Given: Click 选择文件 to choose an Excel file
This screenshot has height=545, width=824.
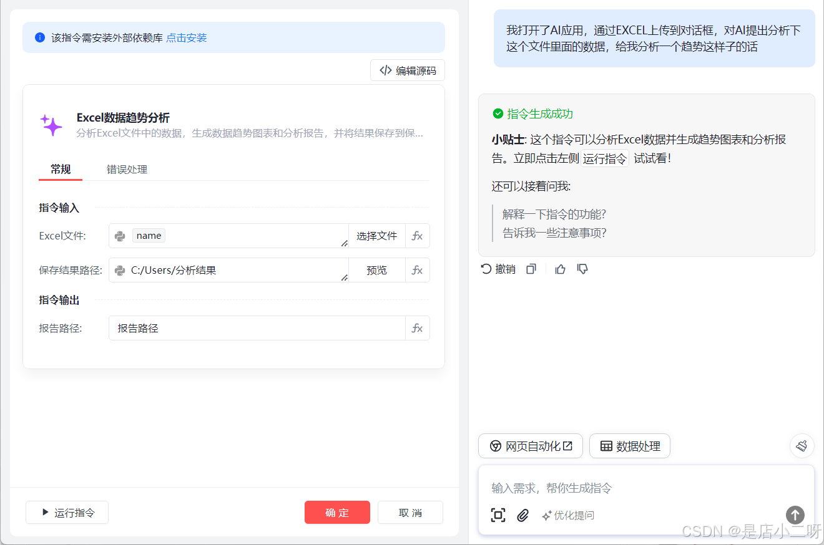Looking at the screenshot, I should 377,236.
